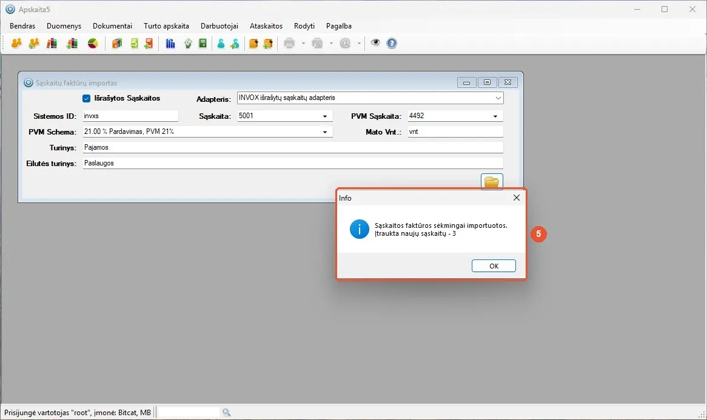Viewport: 707px width, 420px height.
Task: Click the Turinys field containing Pajamos
Action: [293, 147]
